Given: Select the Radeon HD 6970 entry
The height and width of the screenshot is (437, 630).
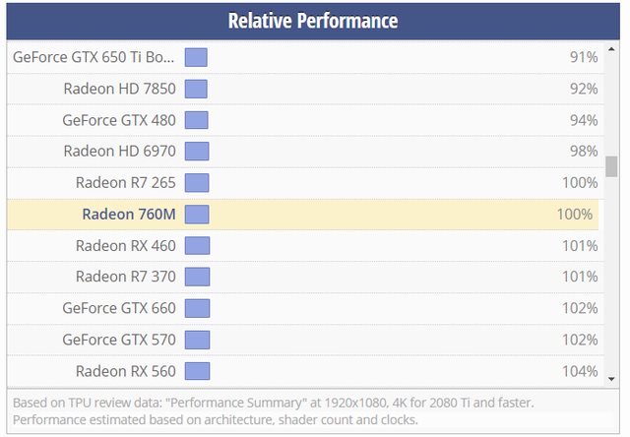Looking at the screenshot, I should (x=119, y=152).
